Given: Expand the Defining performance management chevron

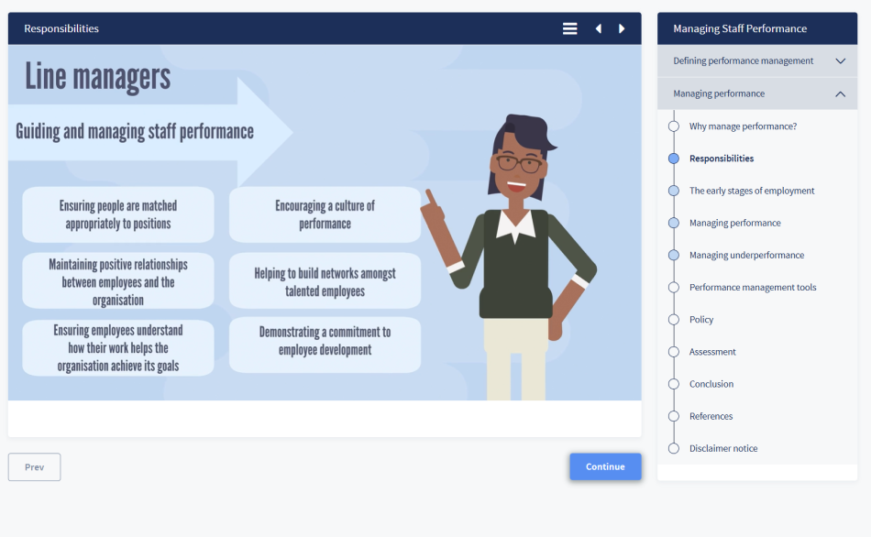Looking at the screenshot, I should 840,61.
